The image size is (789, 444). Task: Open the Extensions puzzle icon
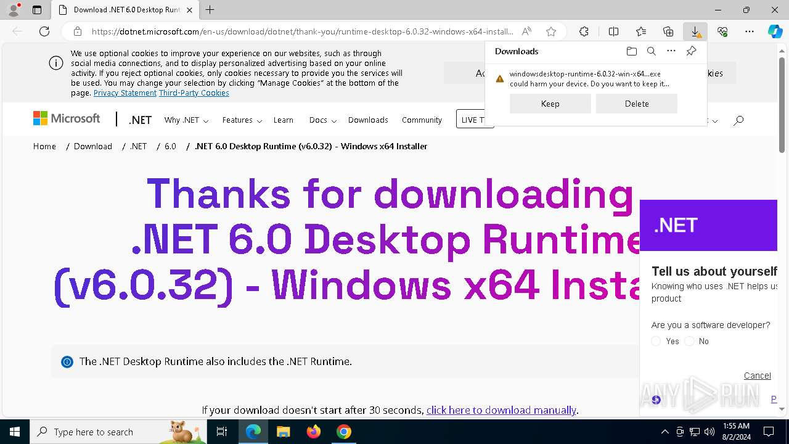pos(584,31)
